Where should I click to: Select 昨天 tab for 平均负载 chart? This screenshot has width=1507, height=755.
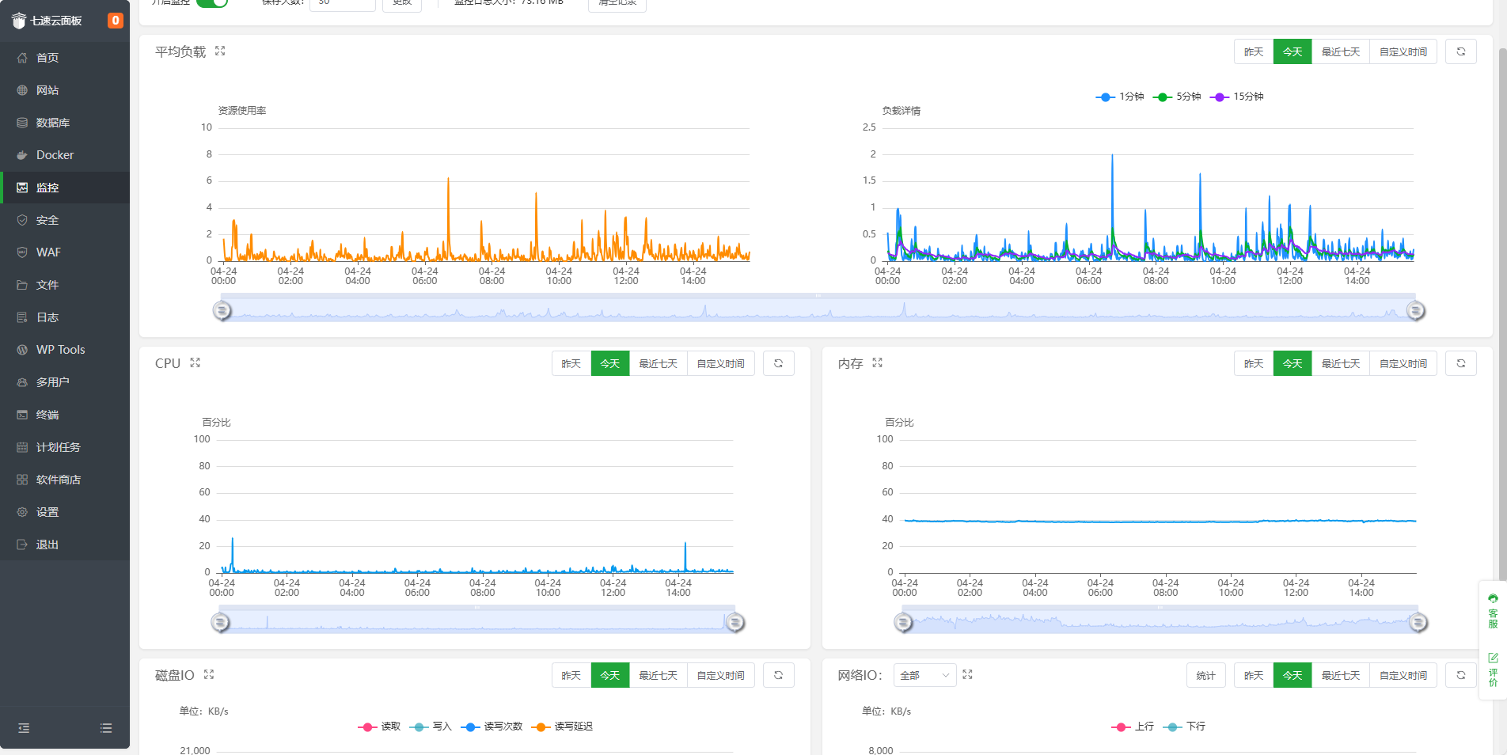(x=1254, y=51)
